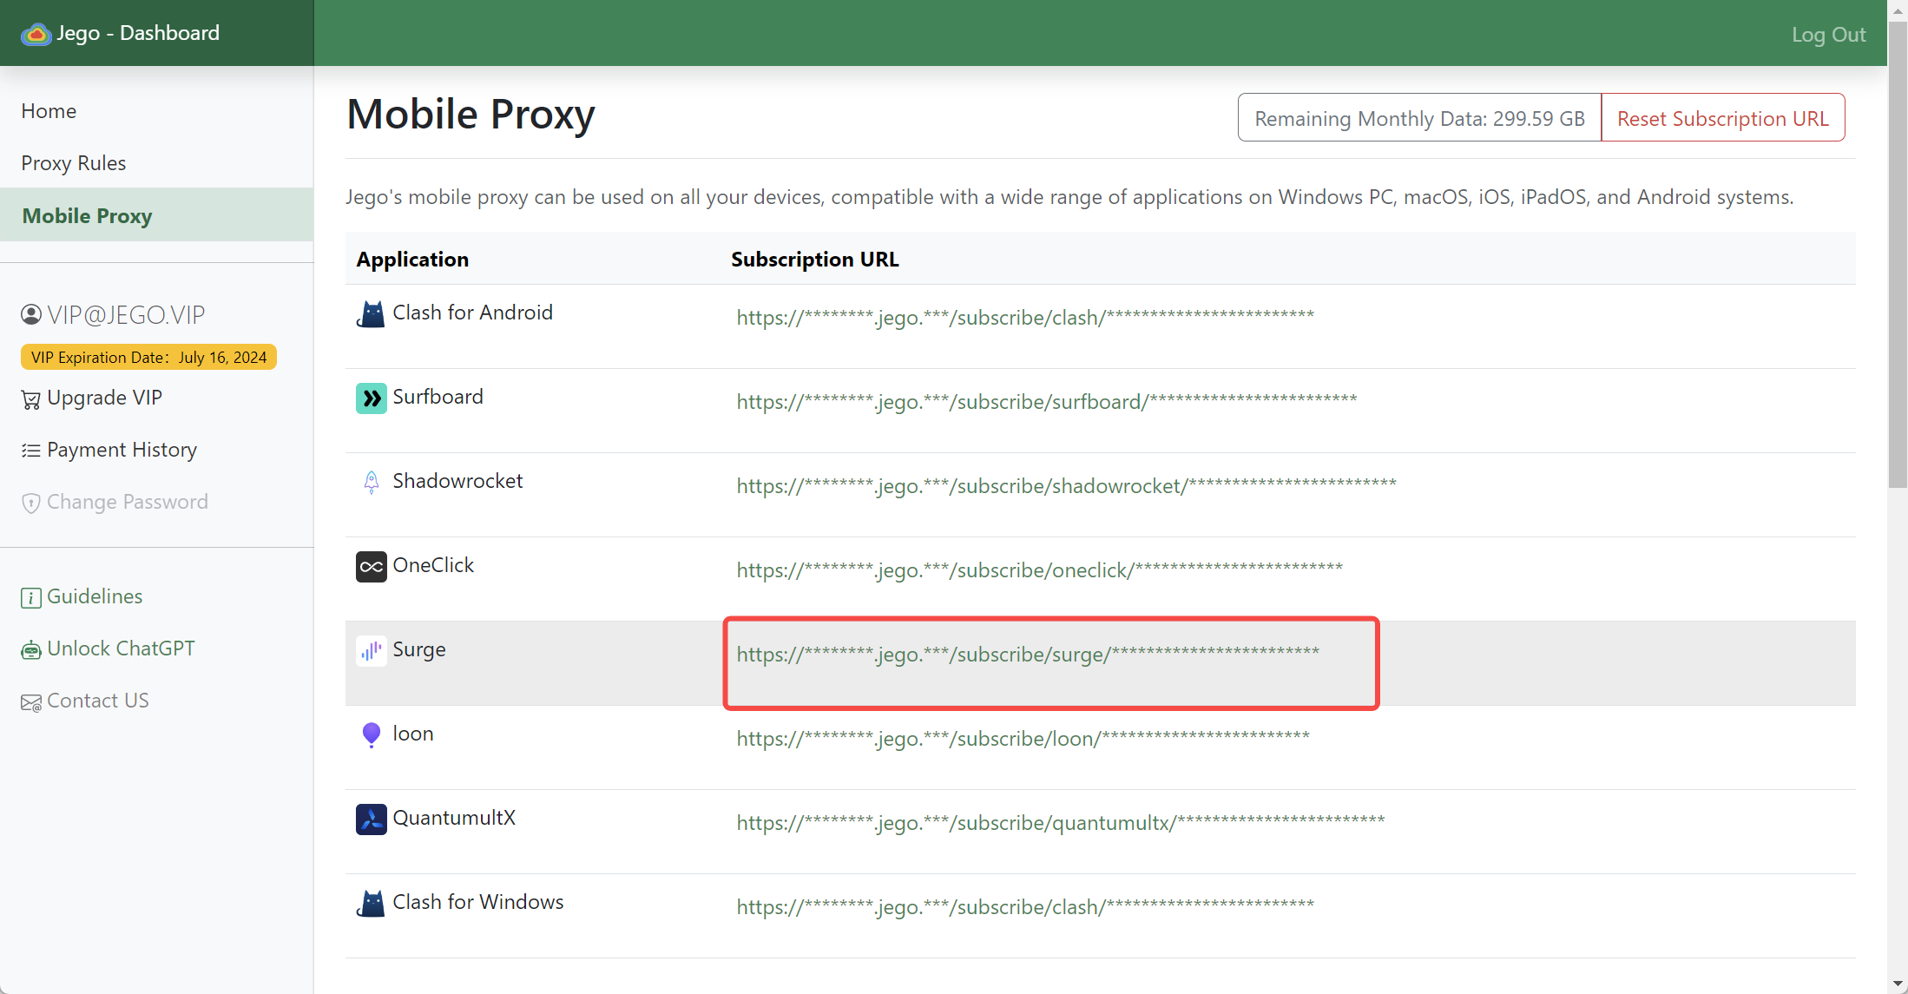The height and width of the screenshot is (994, 1908).
Task: Click the shopping cart icon for Upgrade VIP
Action: click(x=31, y=399)
